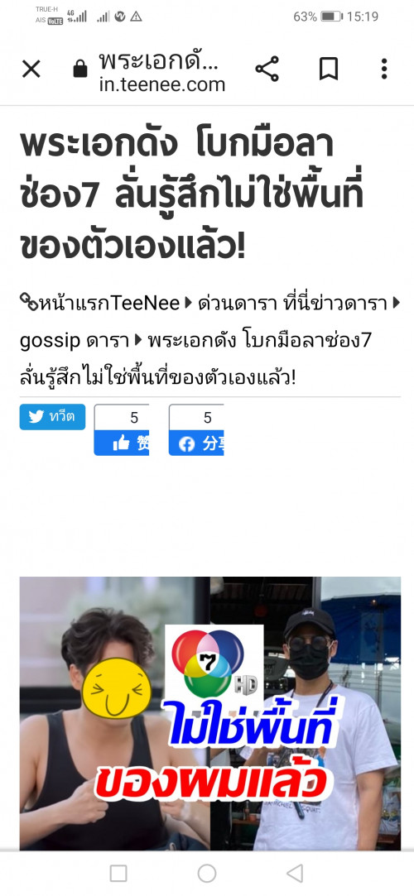Tap the Android home circle button
Image resolution: width=414 pixels, height=896 pixels.
[207, 873]
